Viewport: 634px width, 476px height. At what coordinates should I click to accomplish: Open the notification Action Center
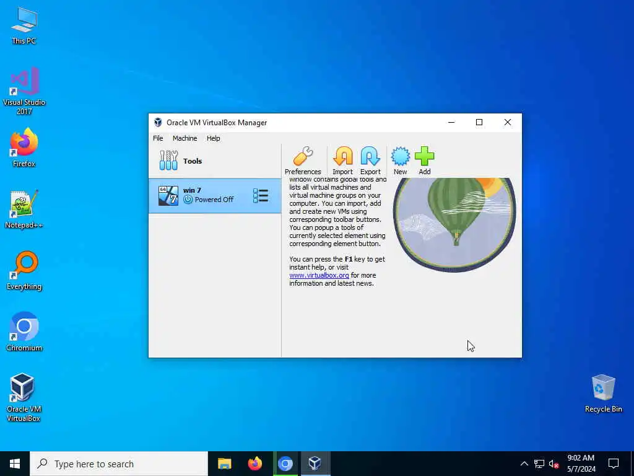(x=614, y=464)
